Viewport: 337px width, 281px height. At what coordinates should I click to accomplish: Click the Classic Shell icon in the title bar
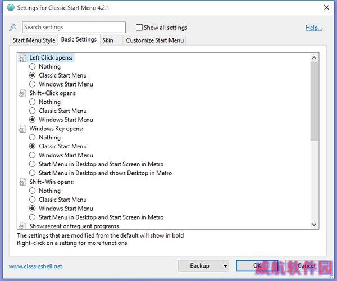click(x=11, y=8)
